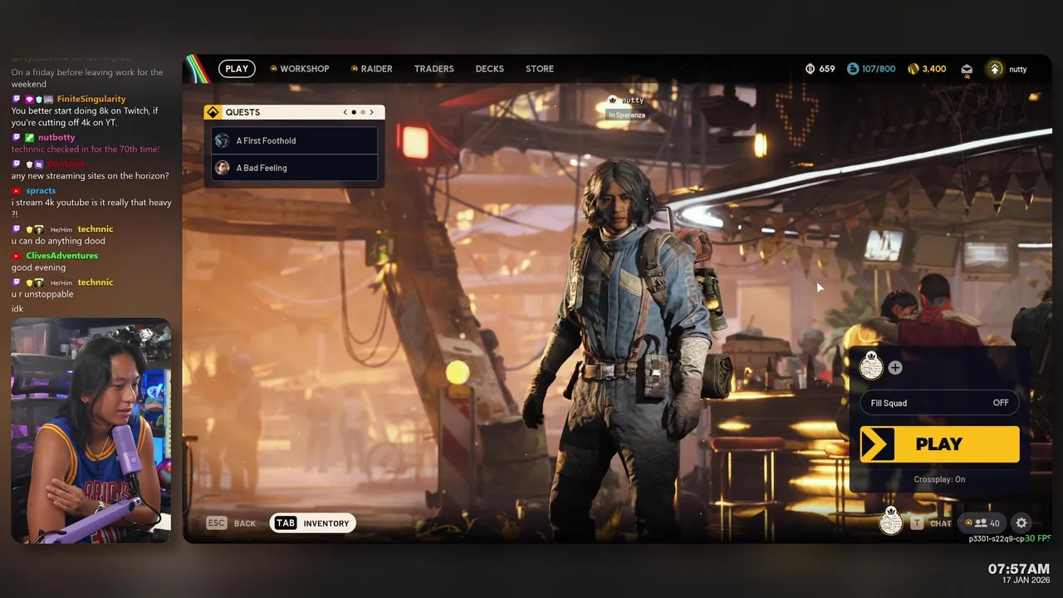This screenshot has height=598, width=1063.
Task: Click the webcam feed of streamer
Action: click(x=91, y=431)
